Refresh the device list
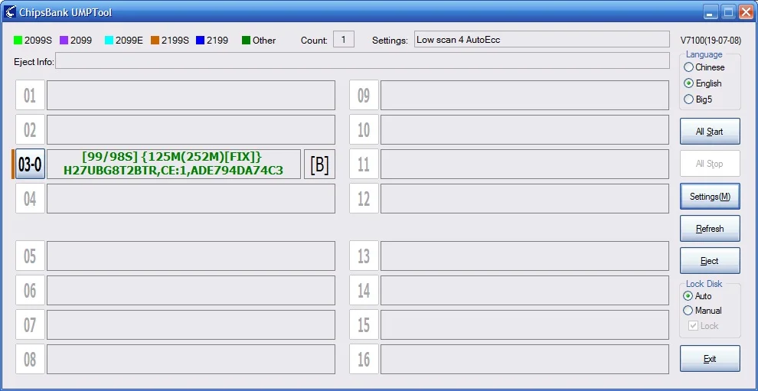Viewport: 758px width, 391px height. pyautogui.click(x=710, y=228)
